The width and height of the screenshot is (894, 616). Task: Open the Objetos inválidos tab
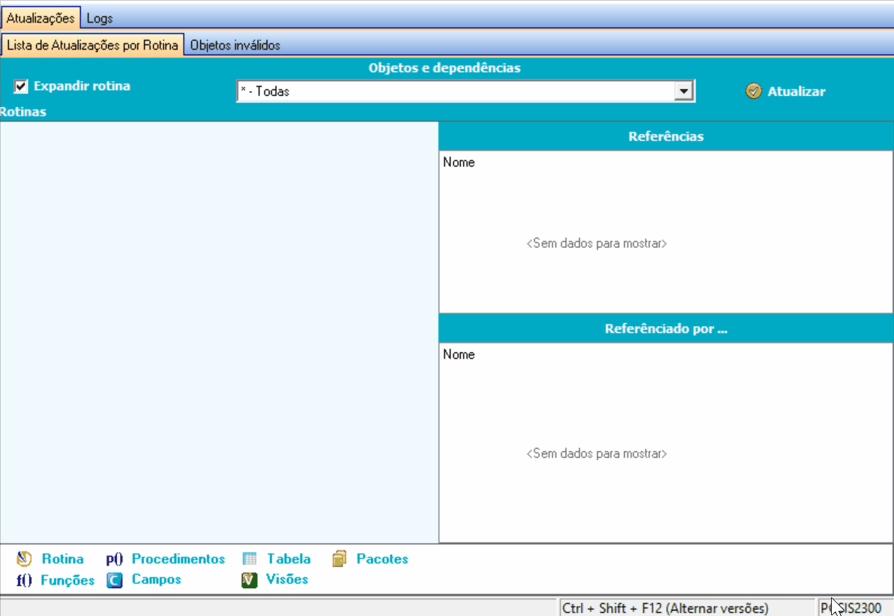(235, 45)
